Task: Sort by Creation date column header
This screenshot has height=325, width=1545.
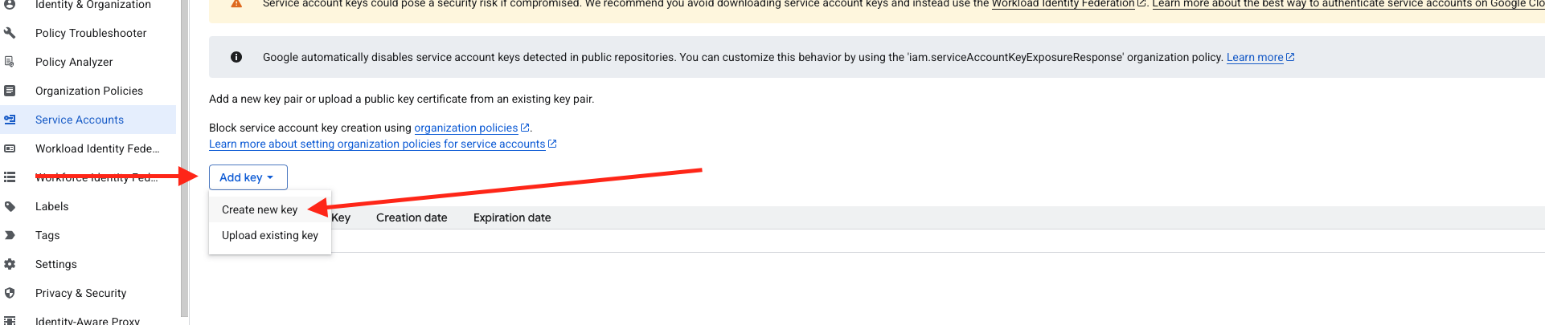Action: [x=412, y=217]
